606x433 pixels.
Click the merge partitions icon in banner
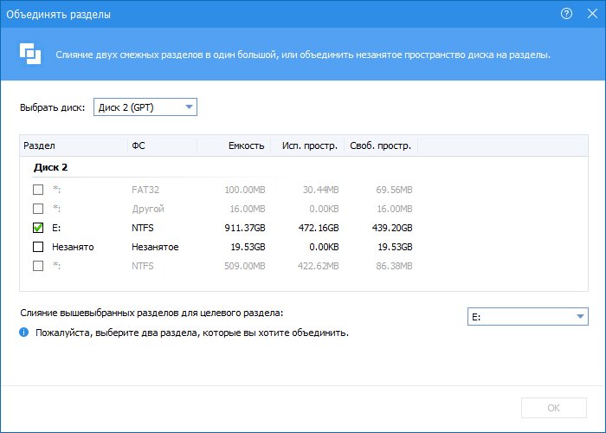click(x=30, y=54)
